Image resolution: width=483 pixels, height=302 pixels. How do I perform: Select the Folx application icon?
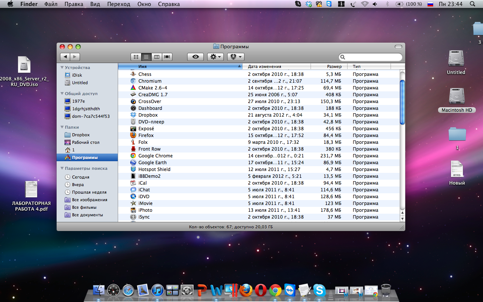click(x=133, y=142)
